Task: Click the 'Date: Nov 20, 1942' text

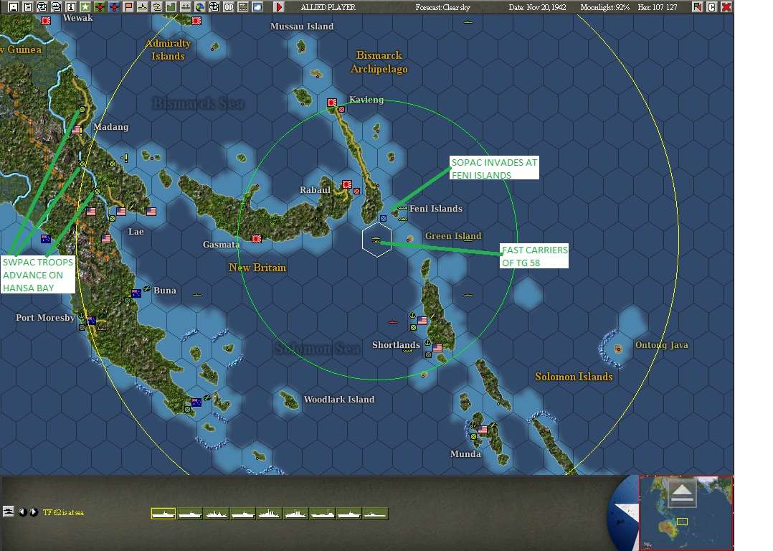Action: (537, 7)
